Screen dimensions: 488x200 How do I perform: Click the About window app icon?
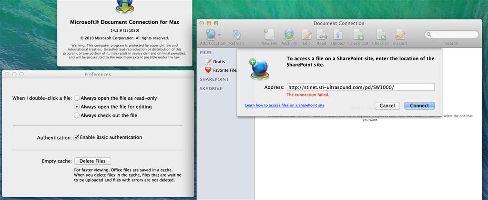pos(124,7)
